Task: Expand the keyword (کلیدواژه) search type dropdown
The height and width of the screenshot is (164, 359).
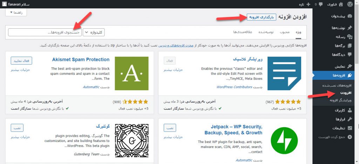Action: [94, 32]
